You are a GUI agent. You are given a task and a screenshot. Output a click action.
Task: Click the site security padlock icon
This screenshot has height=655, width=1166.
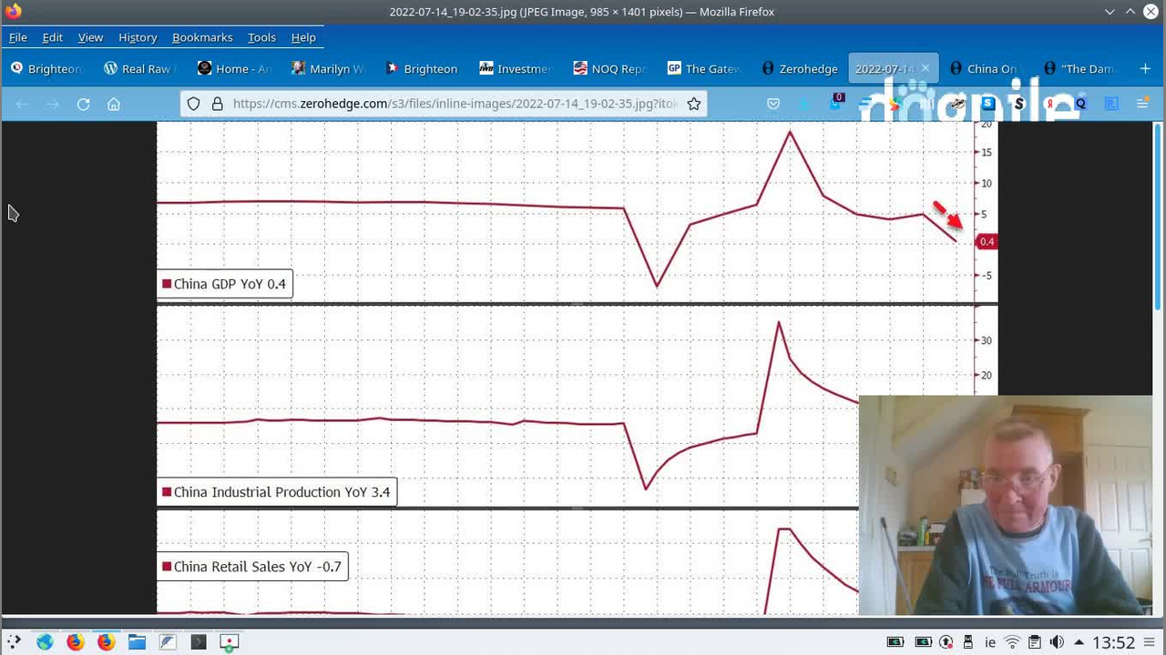pos(217,104)
